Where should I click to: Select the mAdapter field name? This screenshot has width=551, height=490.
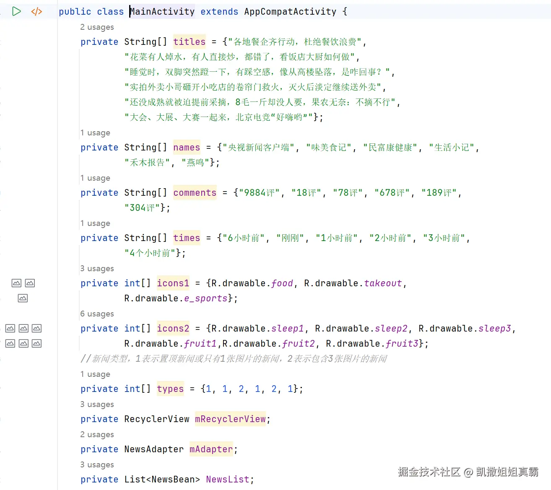point(211,449)
